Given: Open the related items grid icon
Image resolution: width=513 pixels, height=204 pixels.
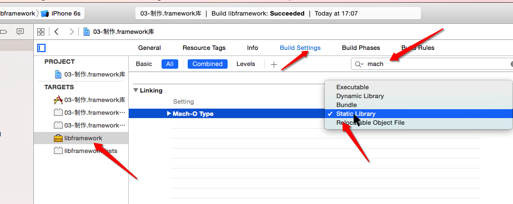Looking at the screenshot, I should [x=41, y=32].
